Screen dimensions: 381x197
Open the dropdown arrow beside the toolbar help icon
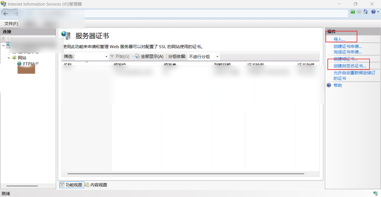pos(378,12)
